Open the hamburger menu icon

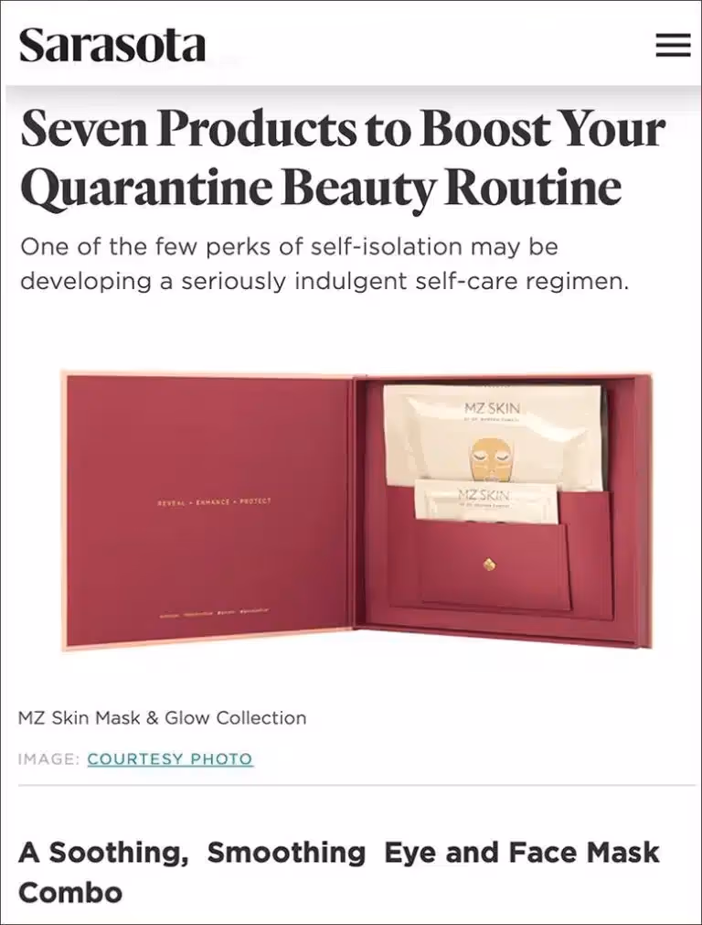coord(673,45)
